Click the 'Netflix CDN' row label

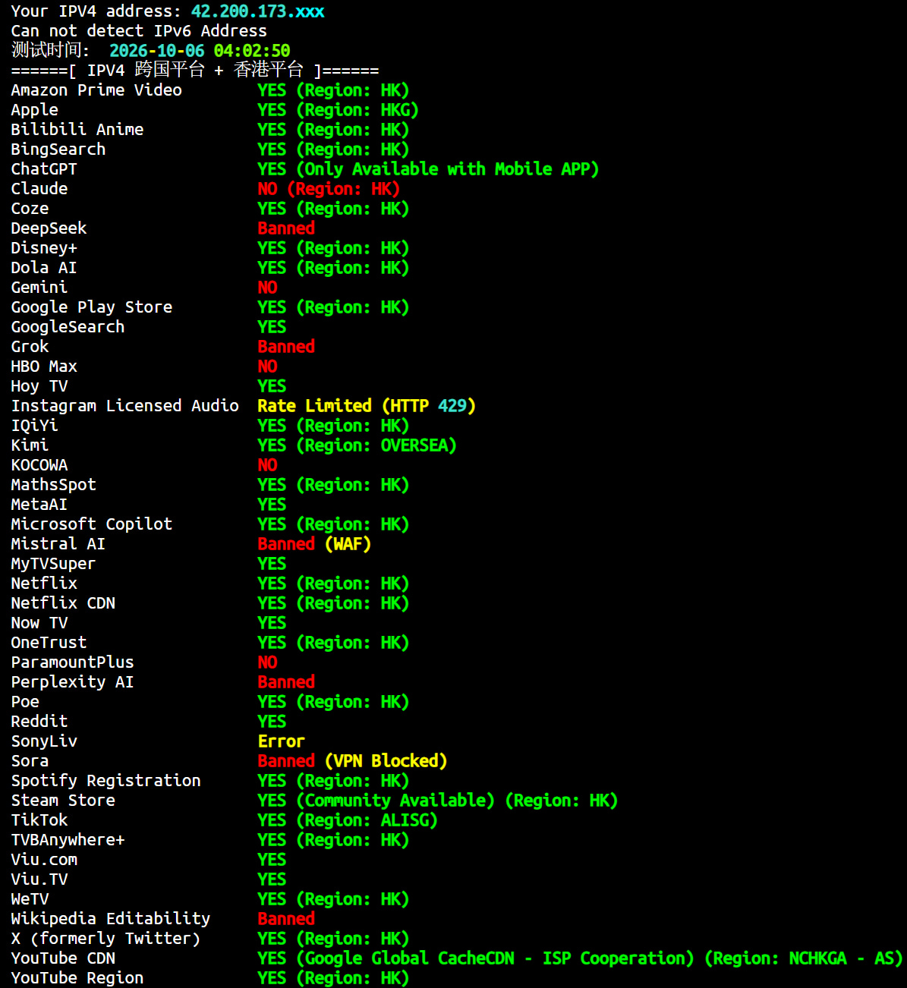point(63,603)
